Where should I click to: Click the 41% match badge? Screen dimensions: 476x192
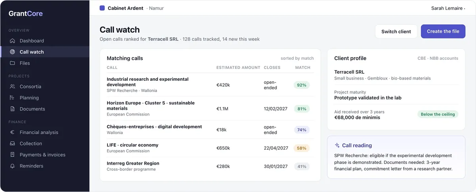coord(302,166)
